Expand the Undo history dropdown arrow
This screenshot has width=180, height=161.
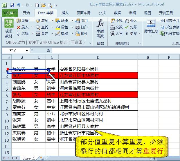coord(23,5)
